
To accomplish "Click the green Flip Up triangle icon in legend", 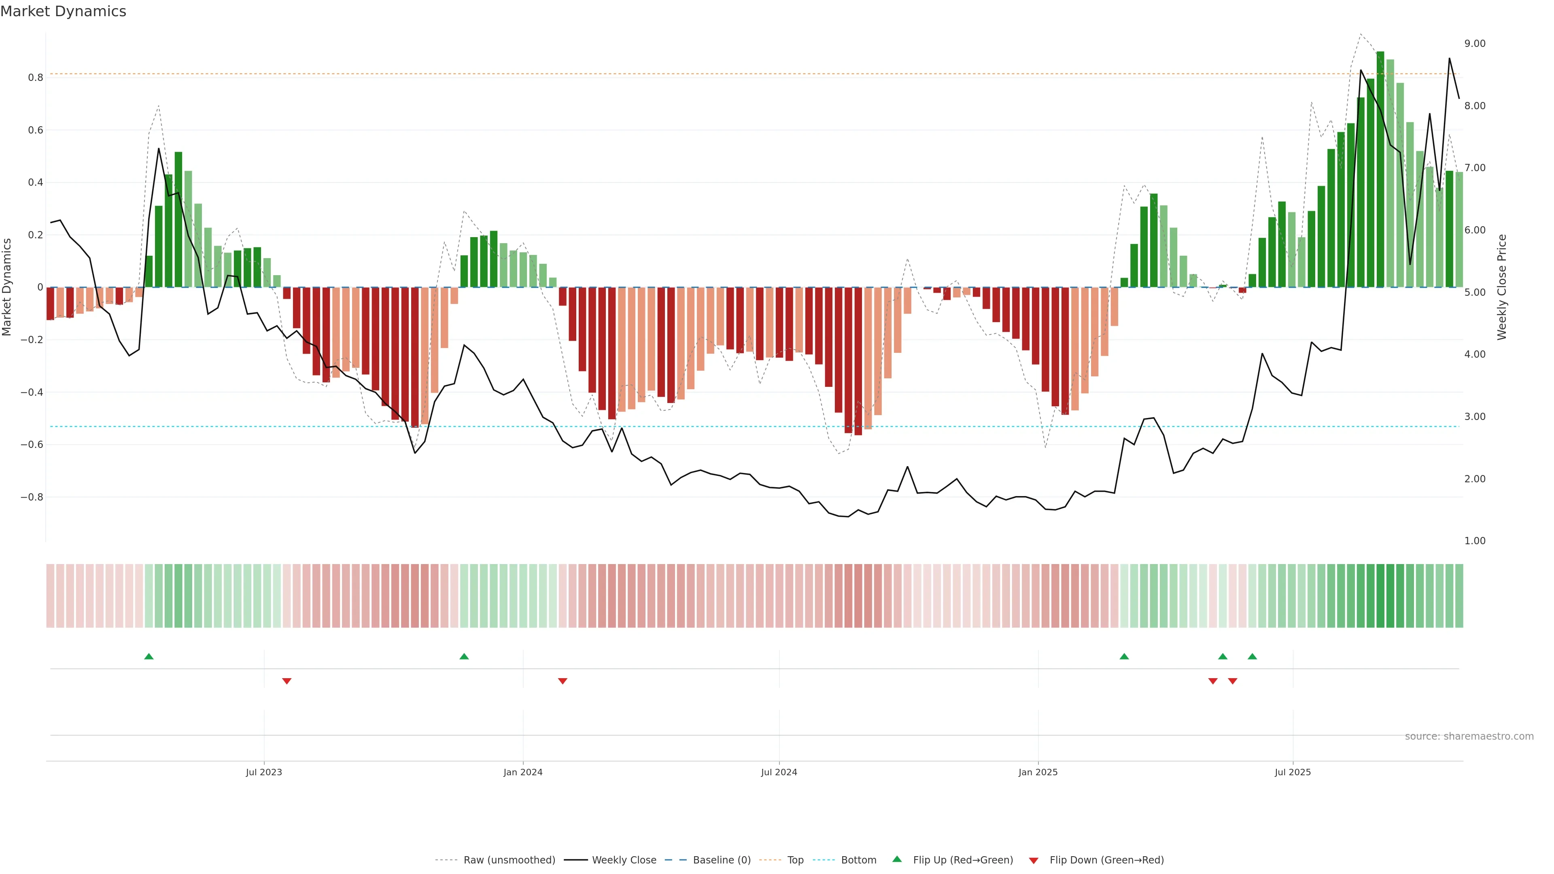I will (897, 859).
